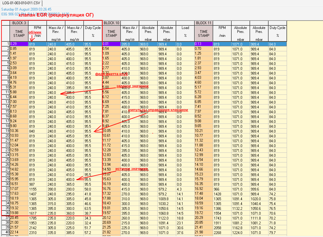Select time stamp cell 0.29
The width and height of the screenshot is (323, 237).
tap(19, 44)
